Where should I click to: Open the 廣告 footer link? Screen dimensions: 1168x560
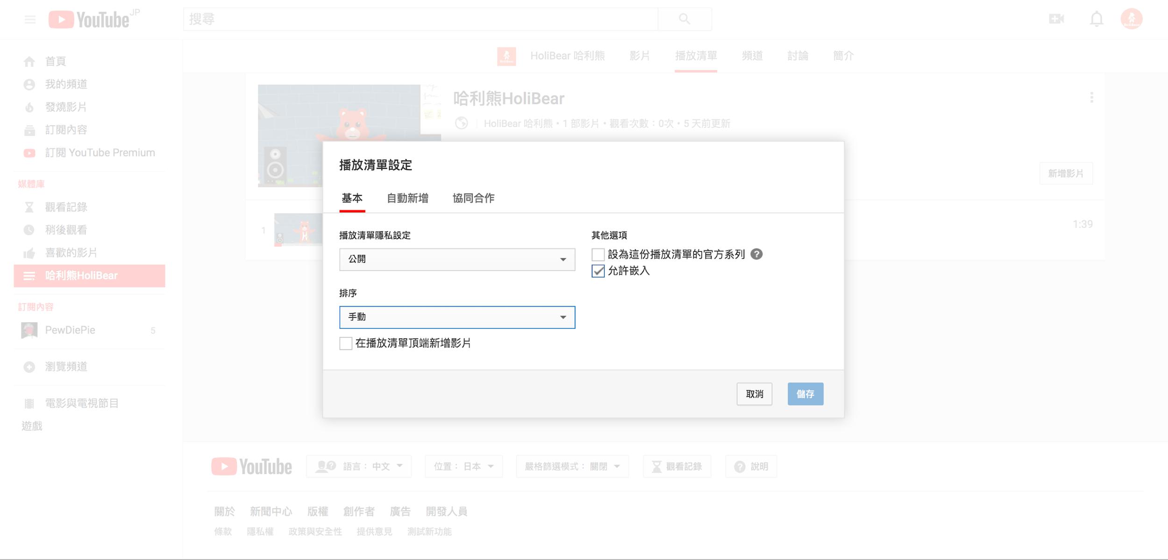pos(400,511)
